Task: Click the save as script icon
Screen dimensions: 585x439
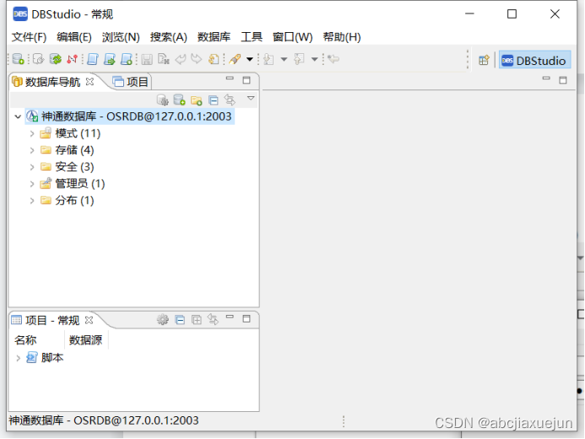Action: tap(164, 59)
